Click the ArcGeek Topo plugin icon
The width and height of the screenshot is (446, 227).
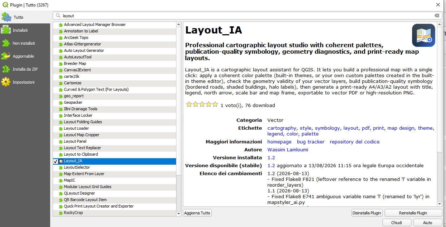click(x=61, y=38)
